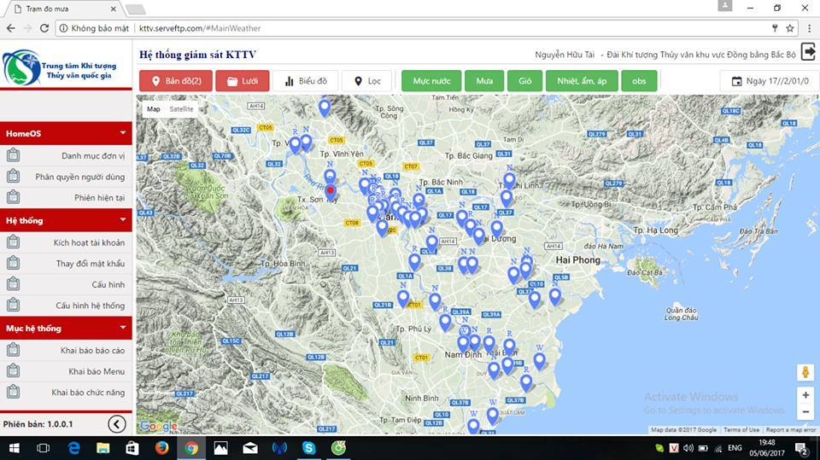Screen dimensions: 820x460
Task: Collapse the sidebar with the left arrow circle
Action: tap(117, 424)
